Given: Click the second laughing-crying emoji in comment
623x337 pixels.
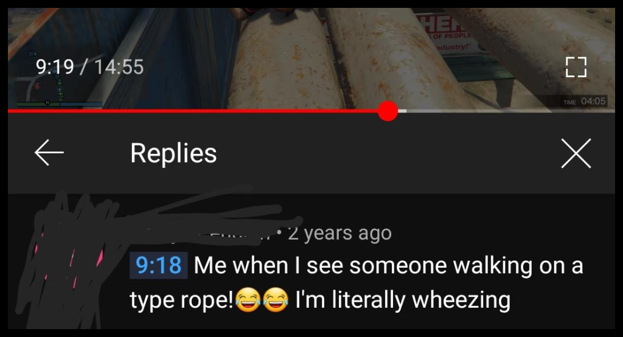Looking at the screenshot, I should 276,300.
